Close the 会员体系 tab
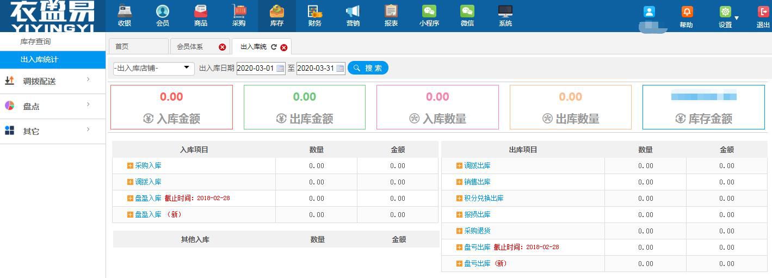This screenshot has width=772, height=278. 222,47
